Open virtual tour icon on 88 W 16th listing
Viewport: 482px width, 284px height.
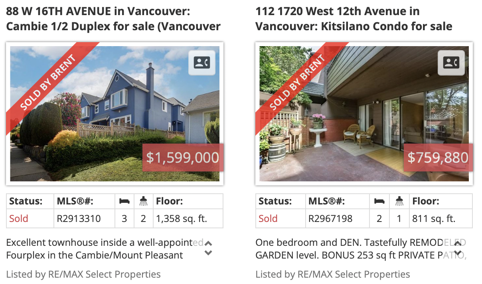[x=202, y=62]
